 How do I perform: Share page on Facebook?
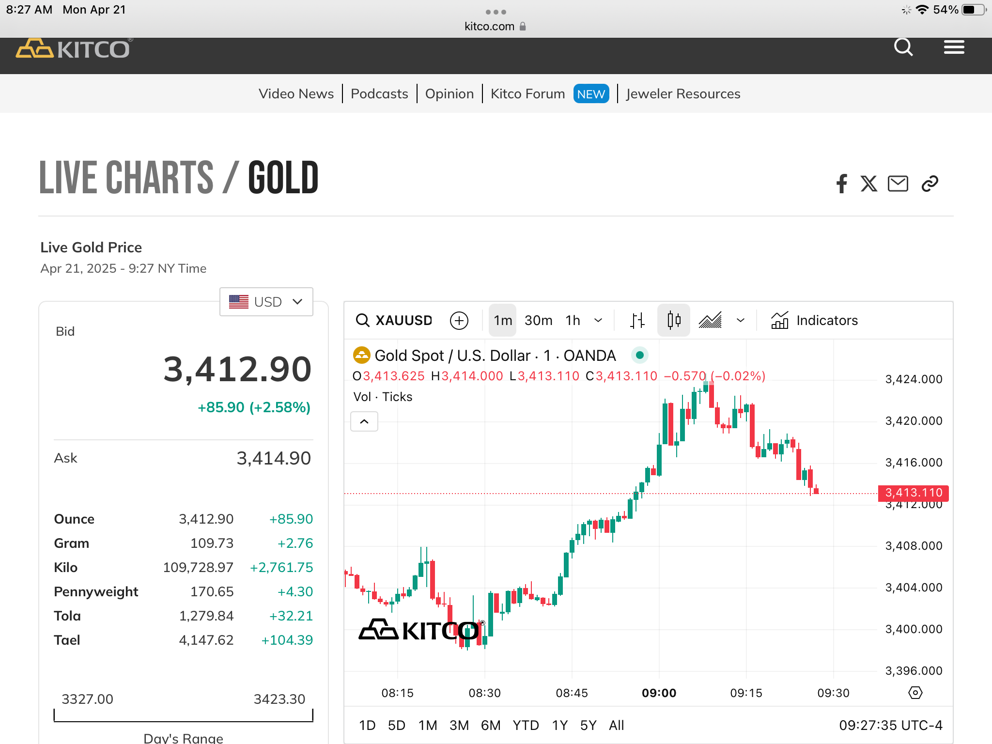(842, 184)
